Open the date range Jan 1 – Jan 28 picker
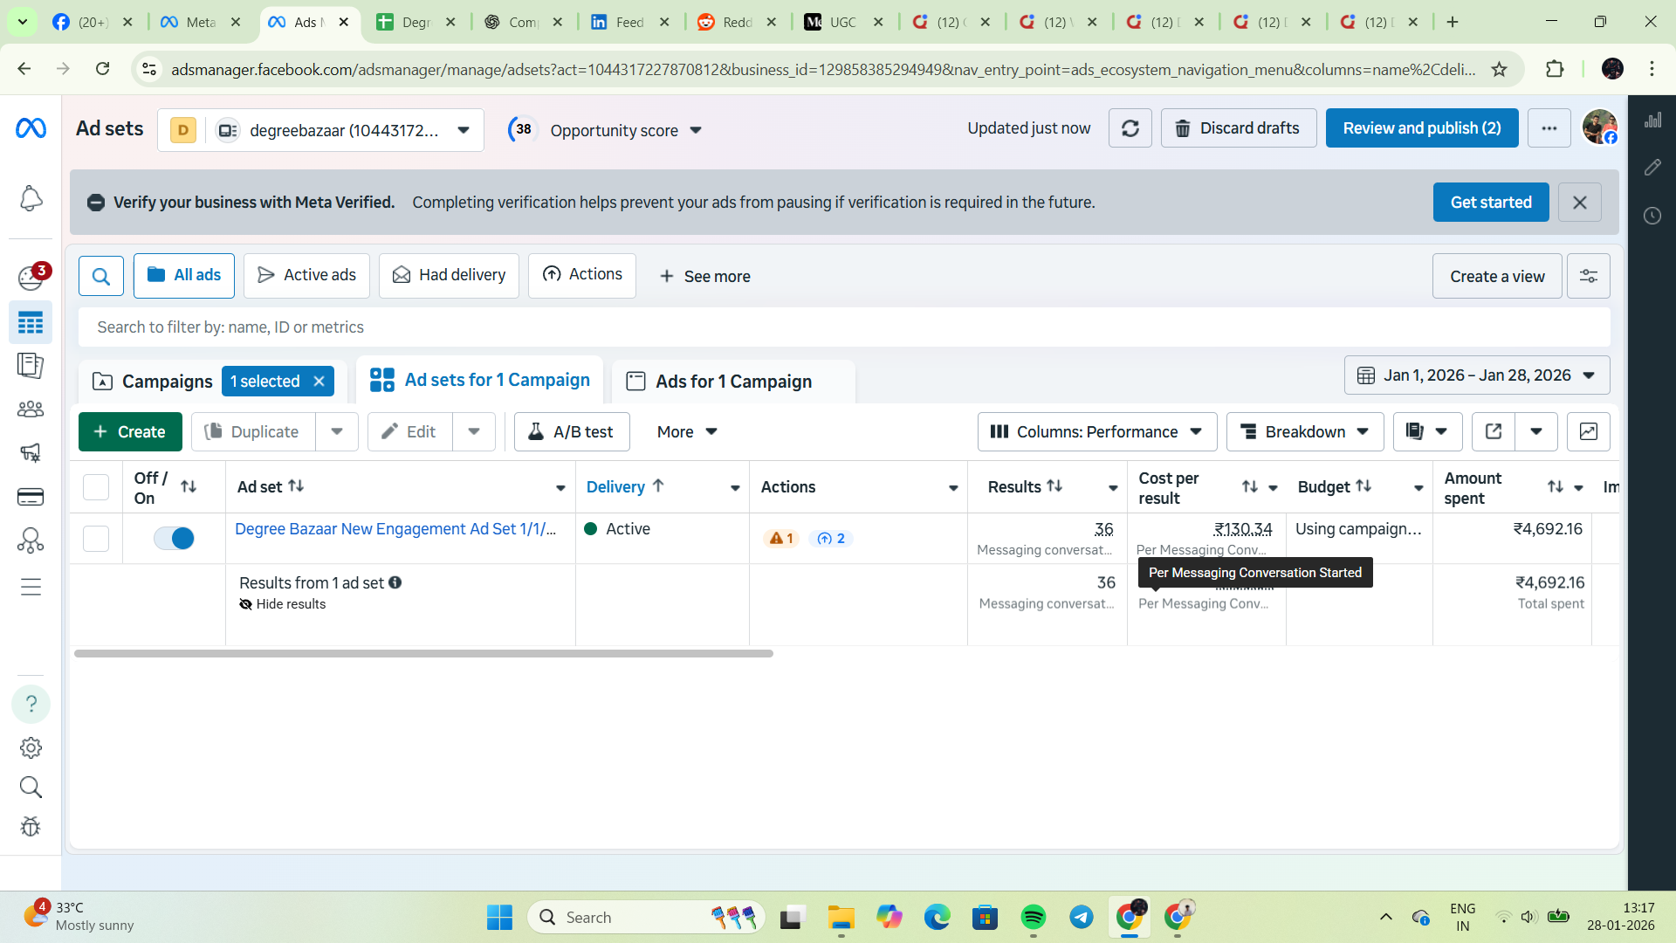The image size is (1676, 943). point(1476,375)
